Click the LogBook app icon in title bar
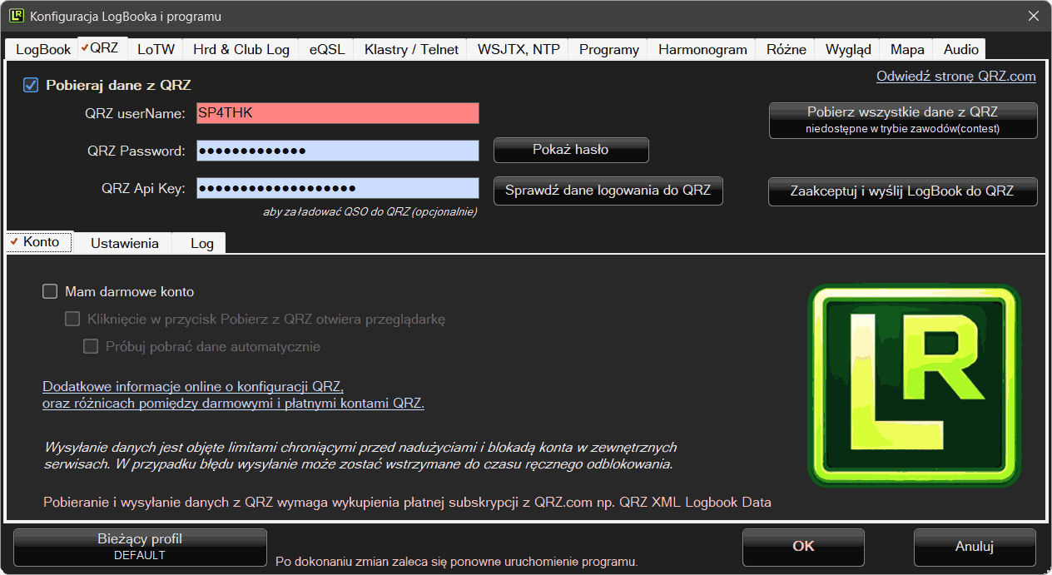 click(16, 16)
